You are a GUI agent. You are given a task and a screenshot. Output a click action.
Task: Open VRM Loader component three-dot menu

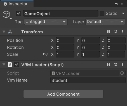[x=123, y=64]
